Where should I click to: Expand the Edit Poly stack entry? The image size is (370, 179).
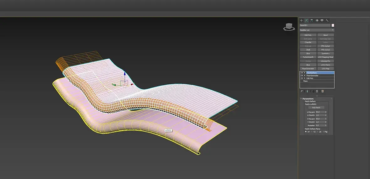305,78
